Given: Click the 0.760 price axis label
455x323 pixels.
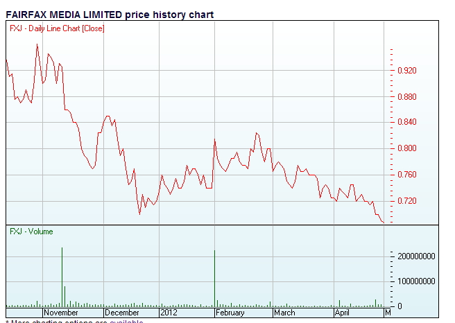Looking at the screenshot, I should pyautogui.click(x=407, y=175).
